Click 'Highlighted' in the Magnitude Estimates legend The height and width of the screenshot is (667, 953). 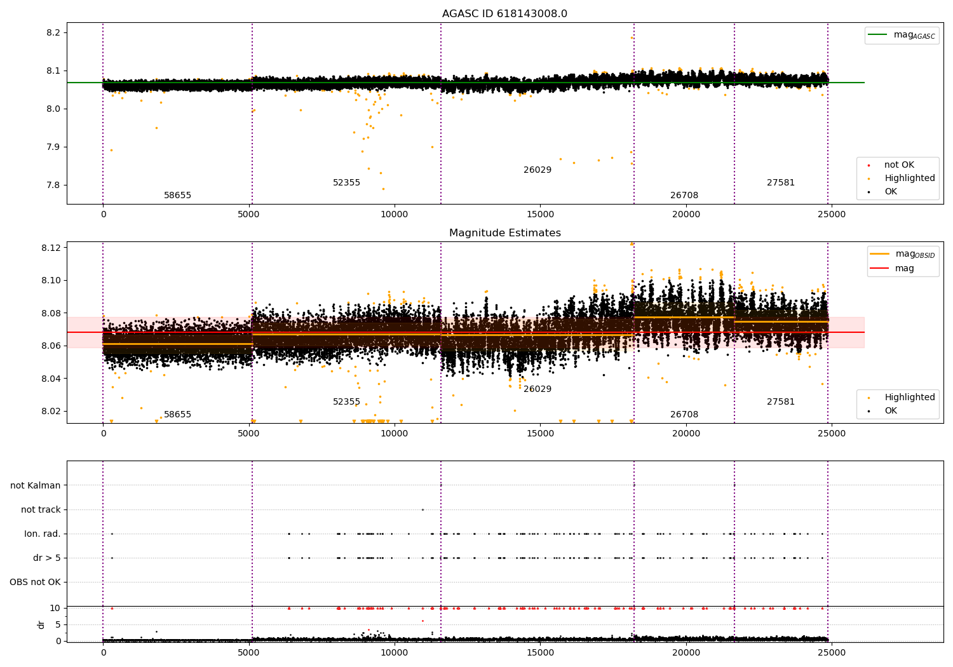[910, 398]
